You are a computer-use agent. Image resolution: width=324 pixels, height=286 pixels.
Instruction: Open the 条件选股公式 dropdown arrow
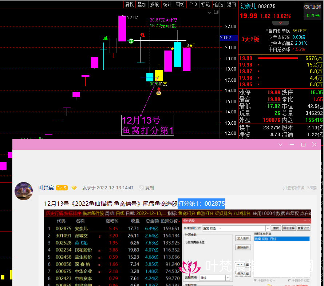tap(268, 228)
